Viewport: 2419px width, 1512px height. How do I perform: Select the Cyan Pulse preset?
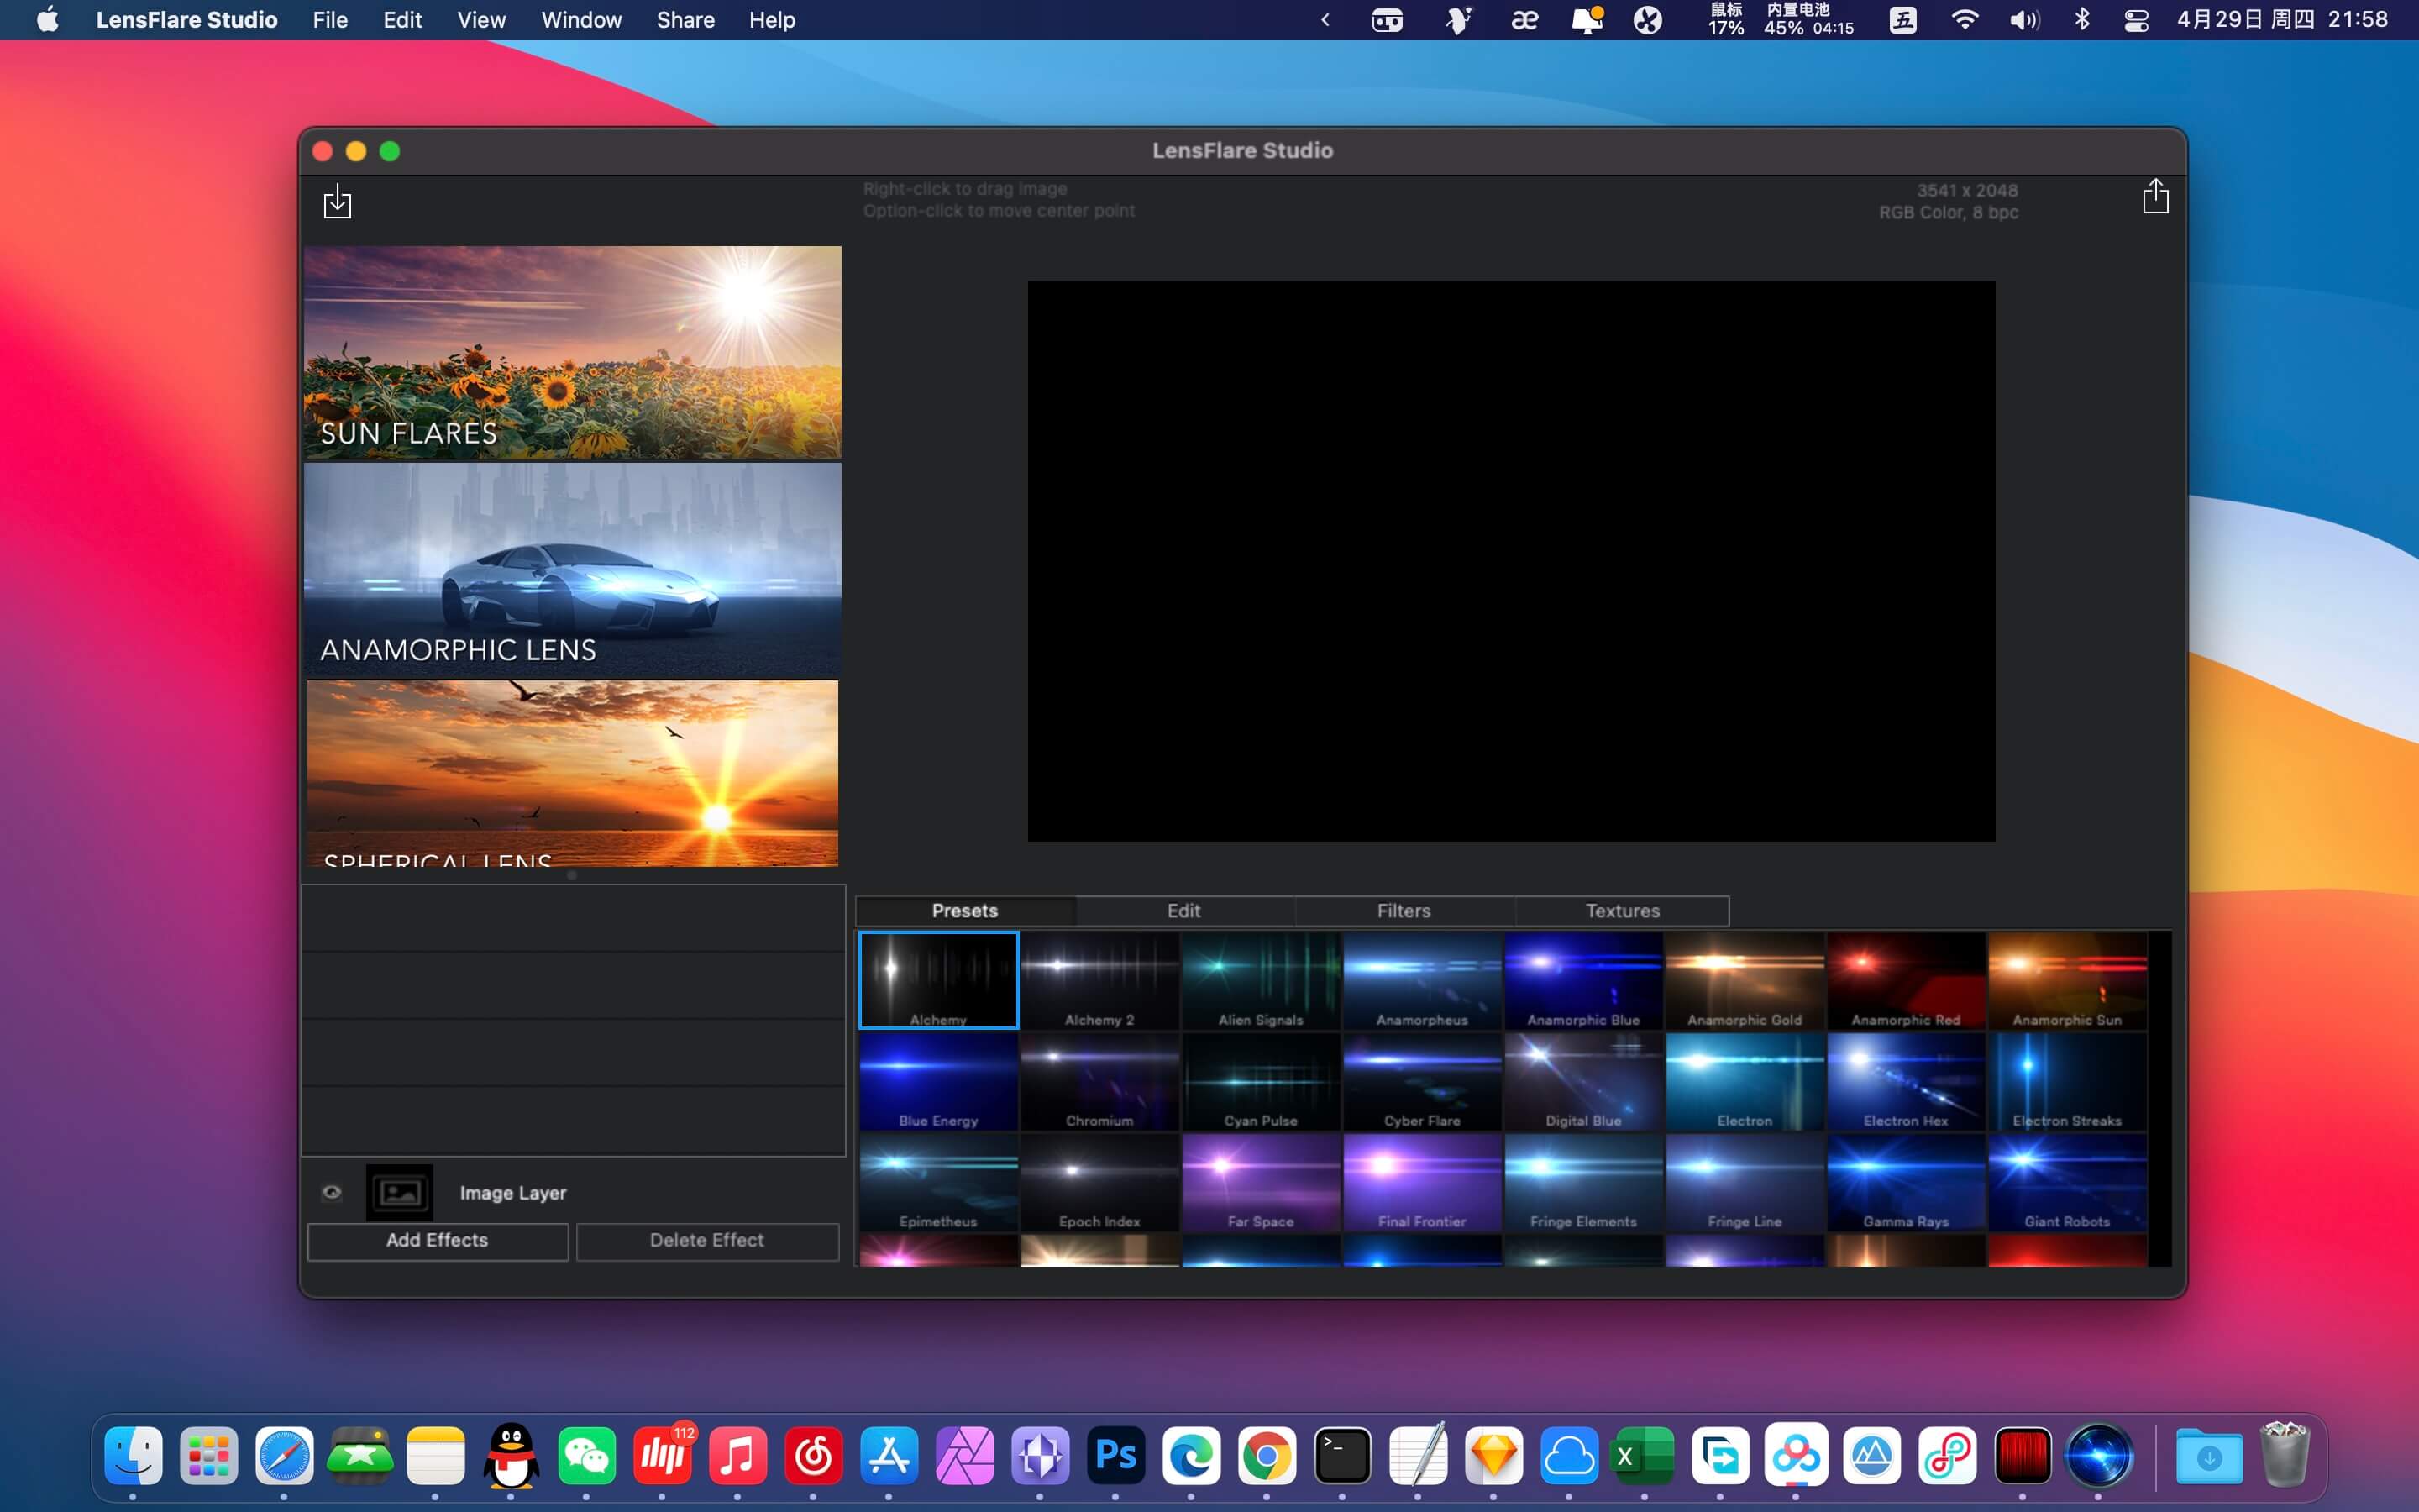[x=1262, y=1081]
